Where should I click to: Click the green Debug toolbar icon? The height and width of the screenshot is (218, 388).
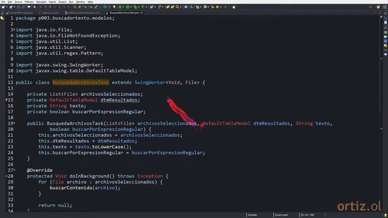pos(120,7)
